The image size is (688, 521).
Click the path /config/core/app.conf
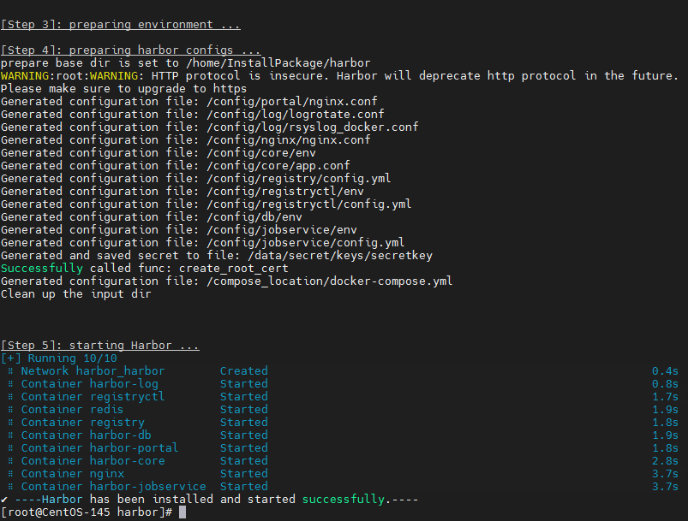[278, 166]
